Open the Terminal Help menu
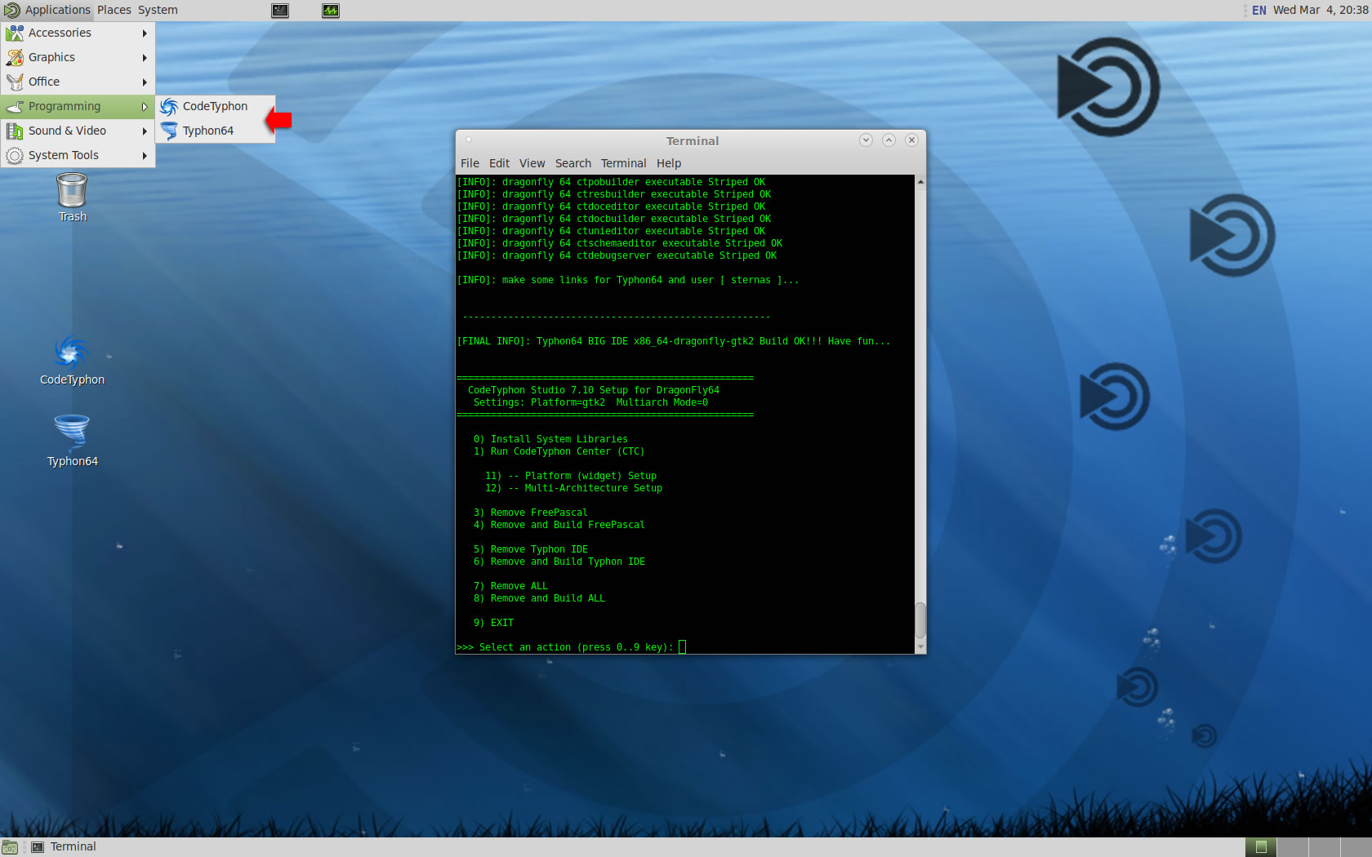1372x857 pixels. [669, 163]
